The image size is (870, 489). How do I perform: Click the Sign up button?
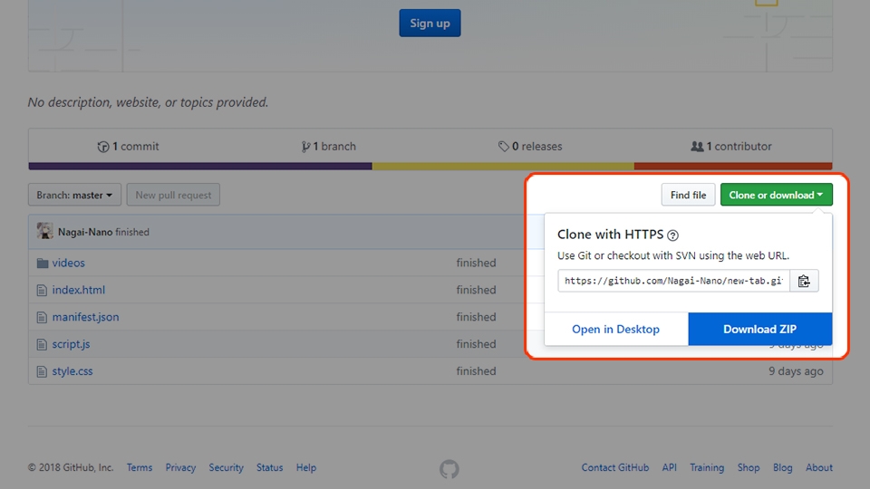coord(430,23)
